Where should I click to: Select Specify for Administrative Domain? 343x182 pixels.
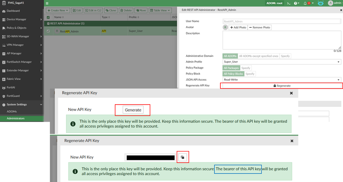pos(285,56)
